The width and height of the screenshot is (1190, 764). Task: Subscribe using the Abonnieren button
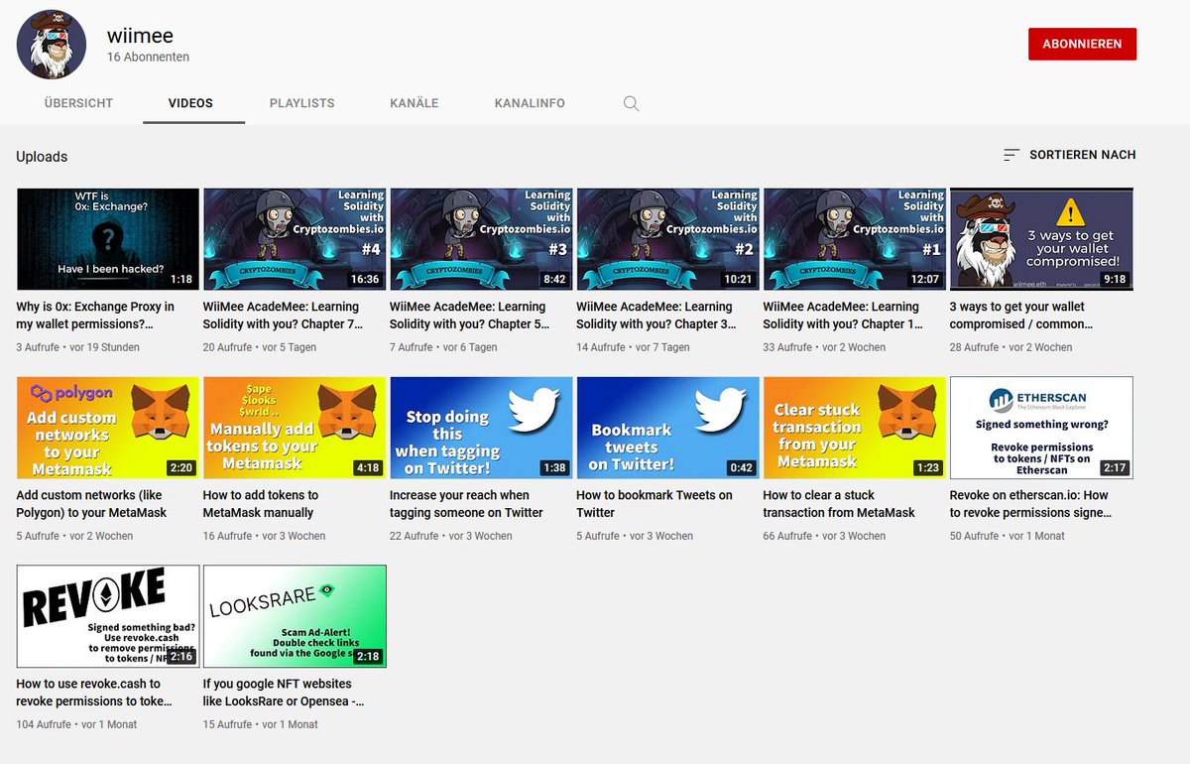coord(1082,44)
